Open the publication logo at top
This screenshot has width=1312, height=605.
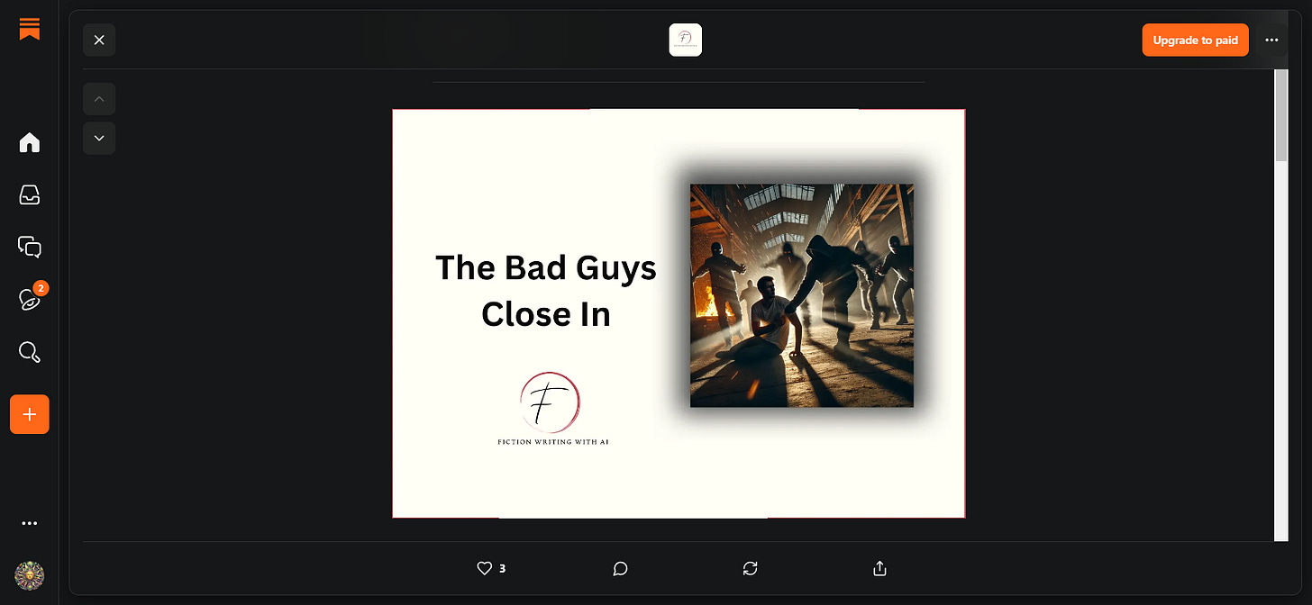pyautogui.click(x=686, y=40)
